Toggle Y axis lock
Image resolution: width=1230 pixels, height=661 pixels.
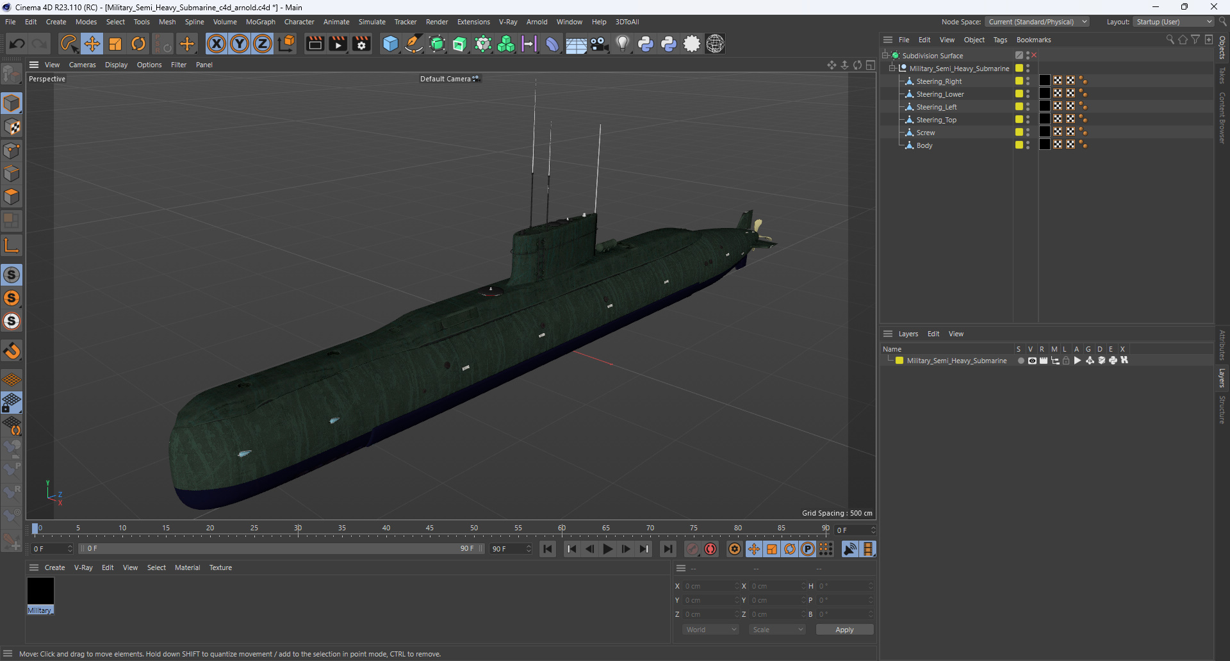click(240, 44)
